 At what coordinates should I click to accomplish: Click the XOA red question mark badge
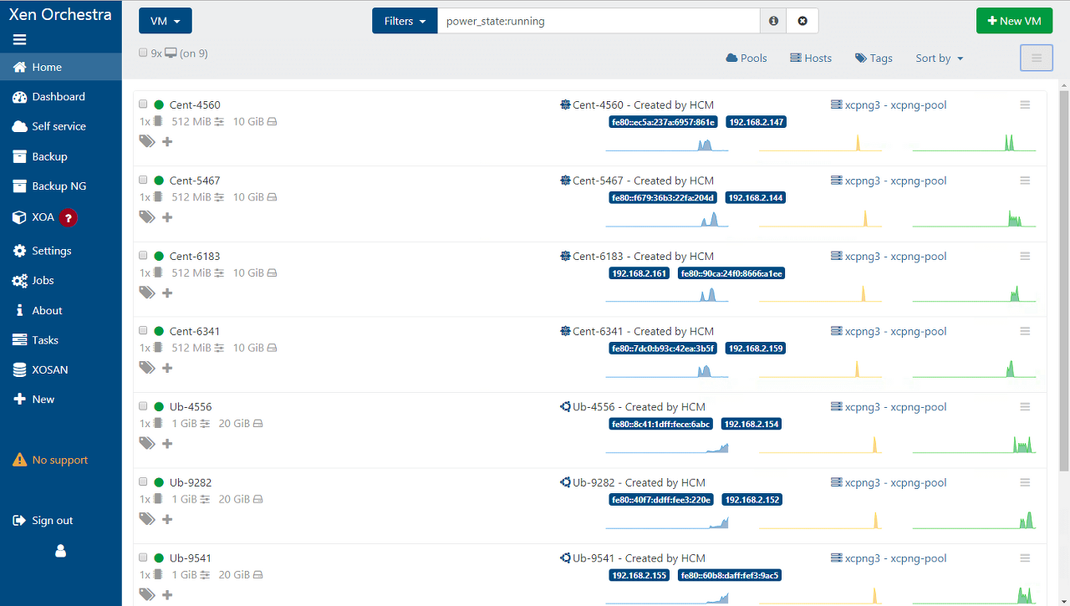click(69, 217)
